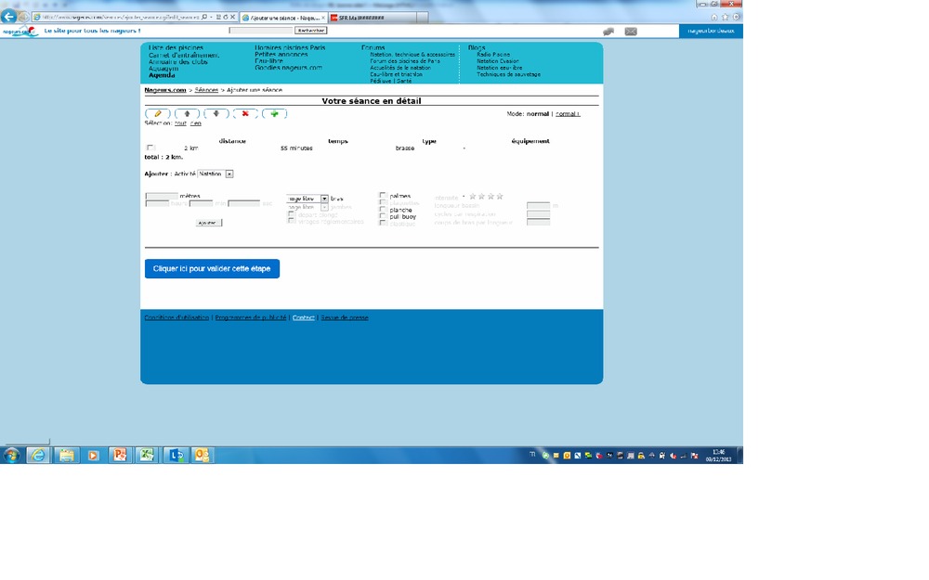Check the pull buoy checkbox
929x580 pixels.
[383, 216]
